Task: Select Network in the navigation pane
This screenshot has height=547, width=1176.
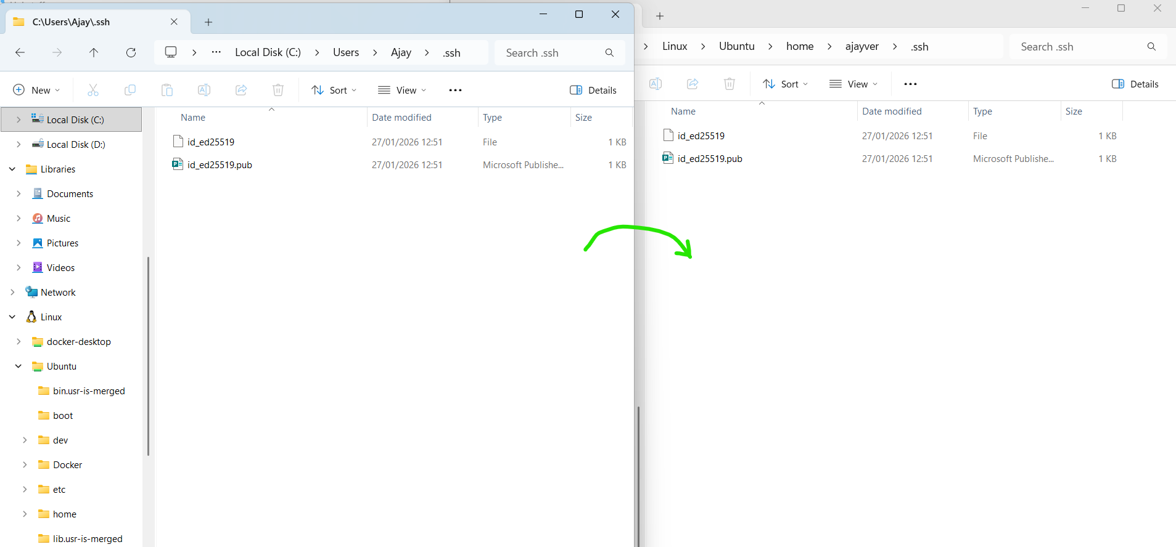Action: 58,292
